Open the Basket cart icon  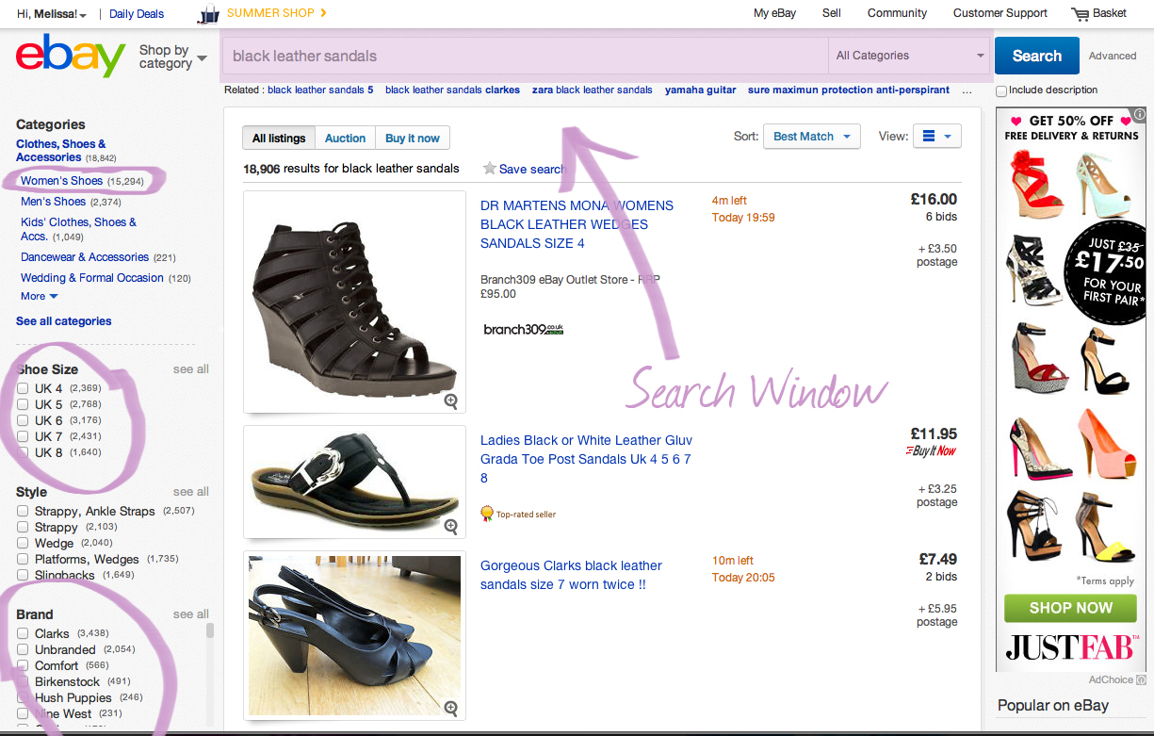click(x=1080, y=14)
